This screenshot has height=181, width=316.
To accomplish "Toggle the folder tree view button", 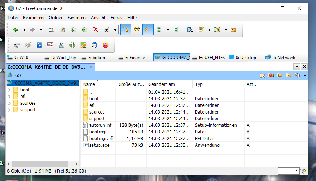I will coord(126,29).
